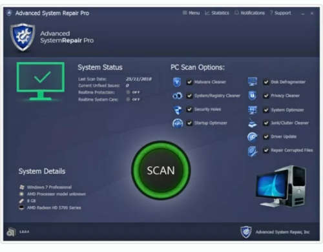
Task: Click the System Status heading
Action: pos(100,67)
